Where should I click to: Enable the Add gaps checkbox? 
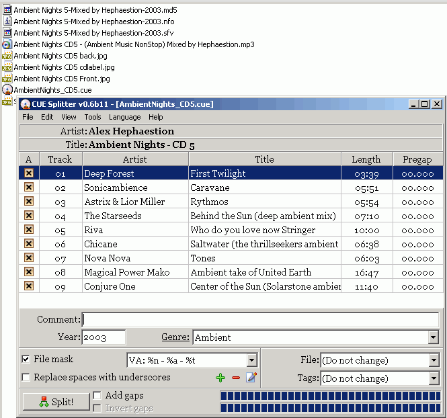(97, 395)
